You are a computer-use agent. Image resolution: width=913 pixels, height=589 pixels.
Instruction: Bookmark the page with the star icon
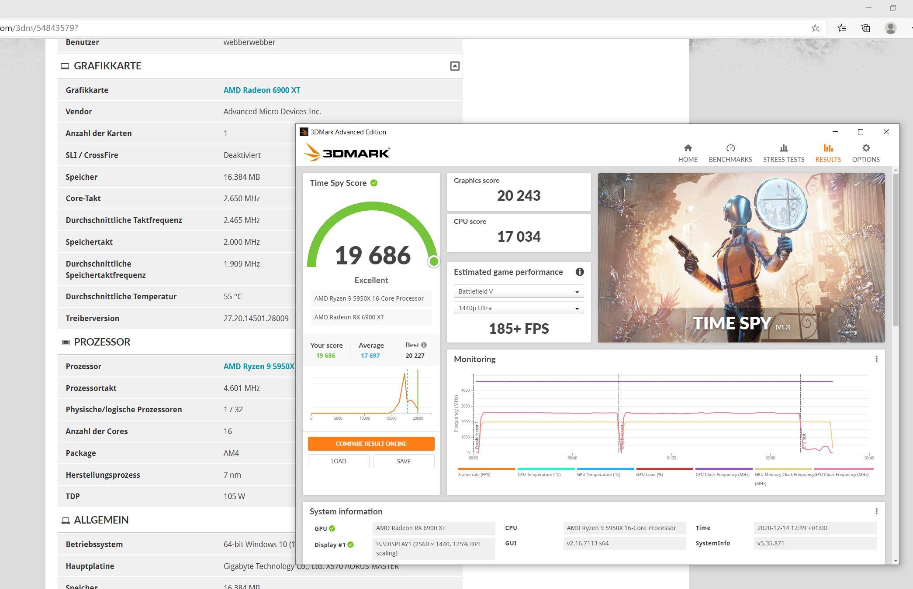click(815, 28)
